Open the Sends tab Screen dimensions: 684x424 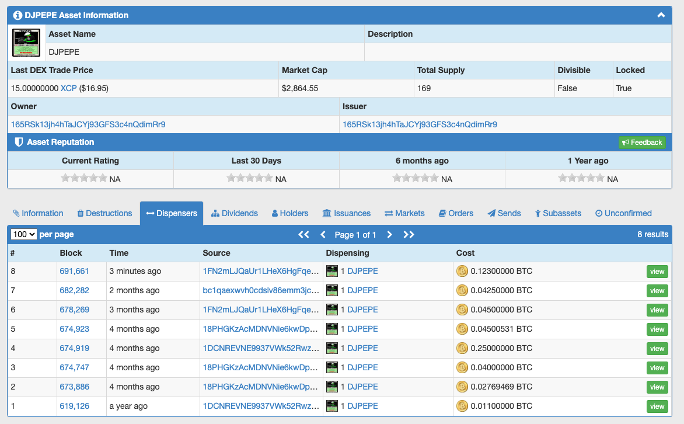pos(504,213)
